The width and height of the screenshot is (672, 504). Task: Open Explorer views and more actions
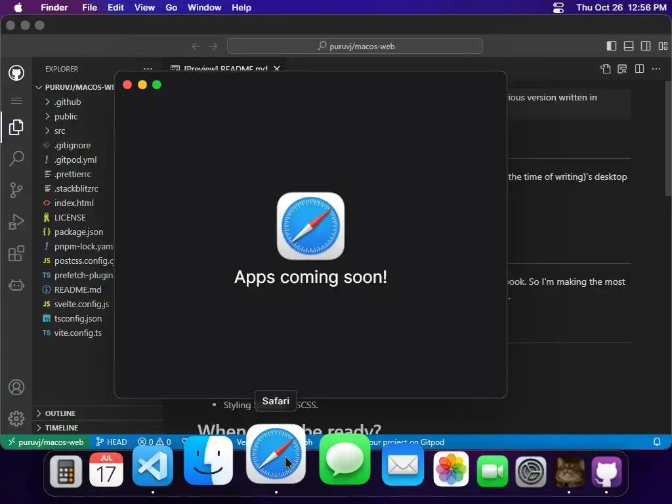[148, 69]
